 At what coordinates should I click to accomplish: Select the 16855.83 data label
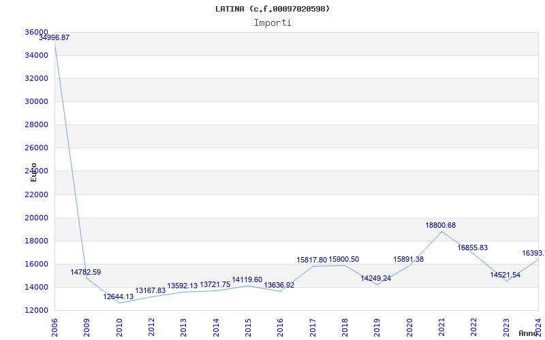tap(472, 248)
